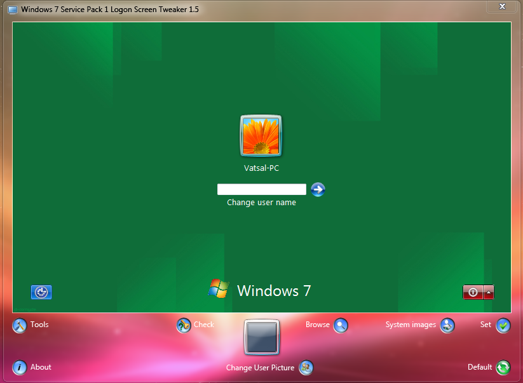Screen dimensions: 523x383
Task: Click the Browse search icon
Action: (x=341, y=325)
